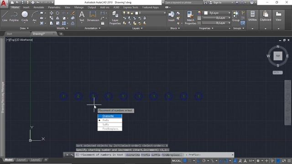292x164 pixels.
Task: Toggle the crosshair plus icon in status bar
Action: tap(266, 161)
